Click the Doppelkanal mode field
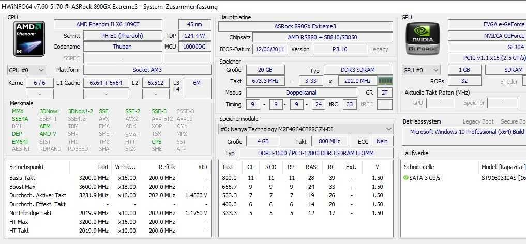This screenshot has width=526, height=244. 301,93
